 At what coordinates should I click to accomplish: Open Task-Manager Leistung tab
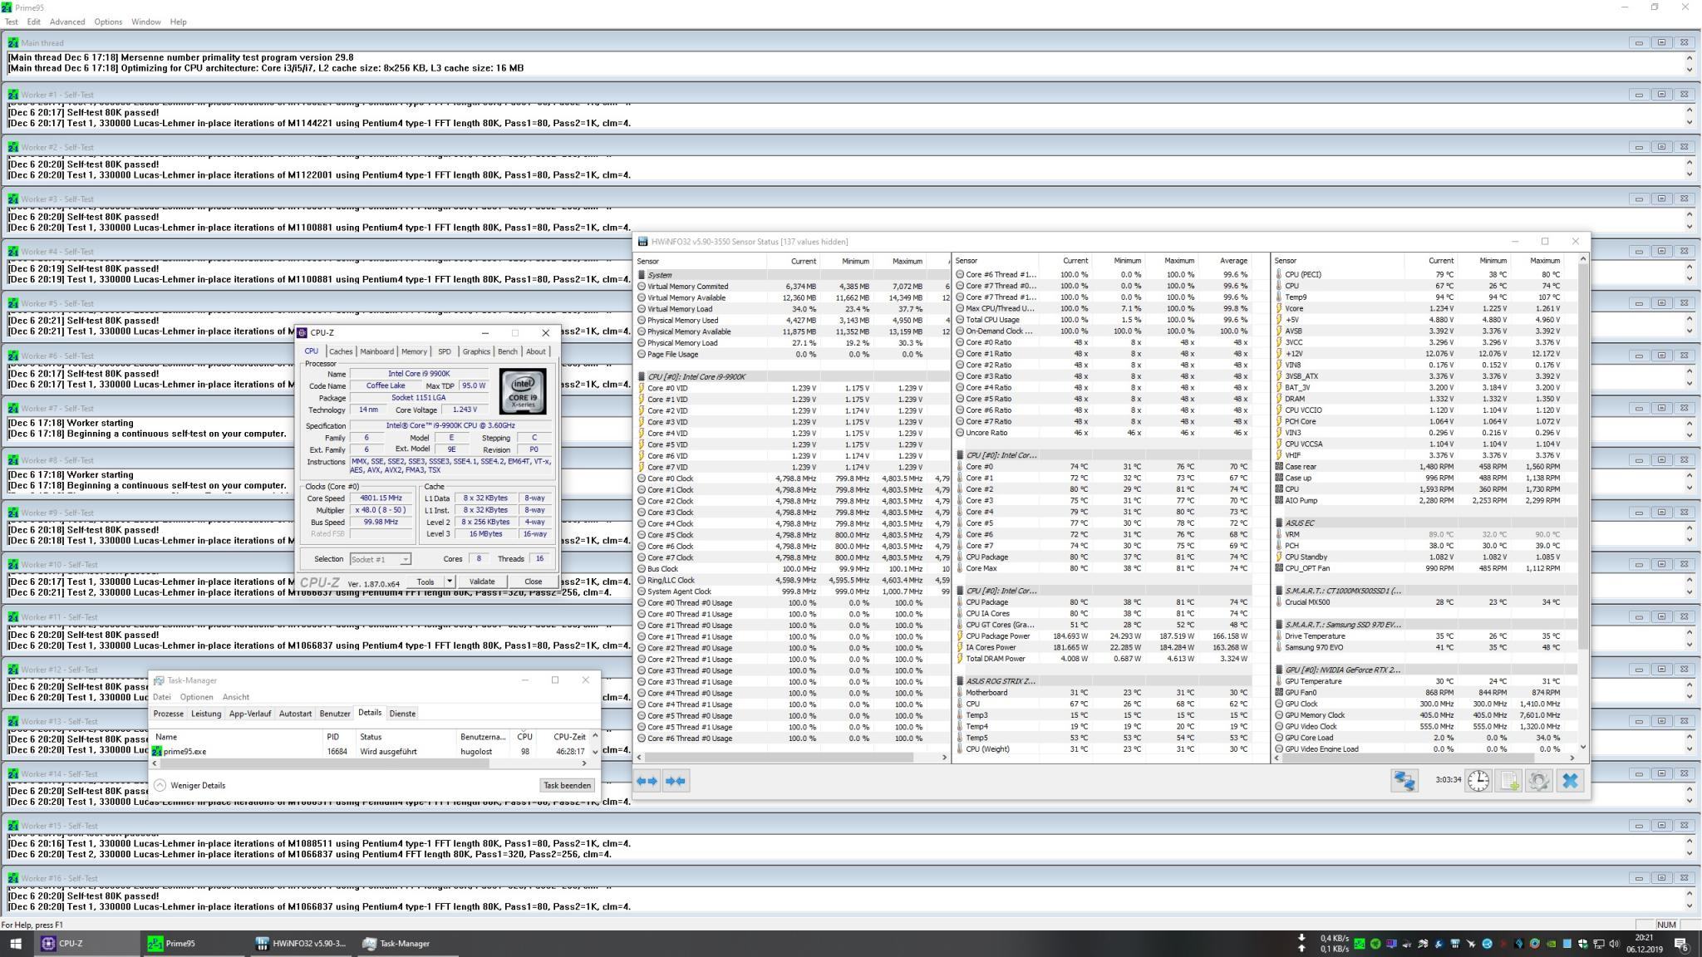206,714
